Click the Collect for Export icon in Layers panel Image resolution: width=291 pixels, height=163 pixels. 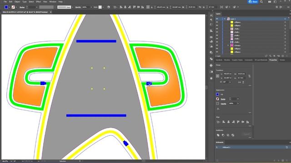click(x=266, y=56)
